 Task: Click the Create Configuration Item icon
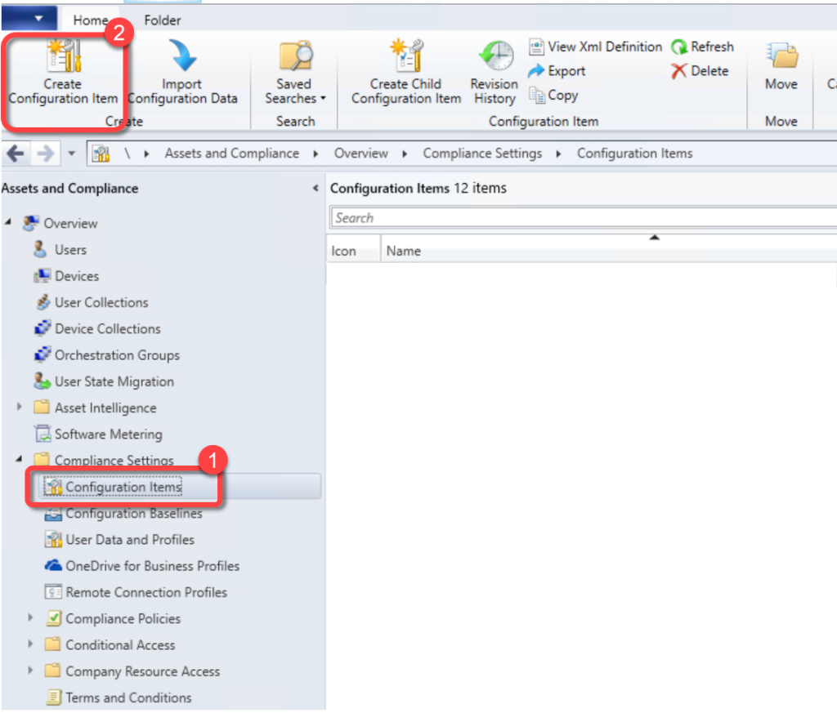(62, 57)
